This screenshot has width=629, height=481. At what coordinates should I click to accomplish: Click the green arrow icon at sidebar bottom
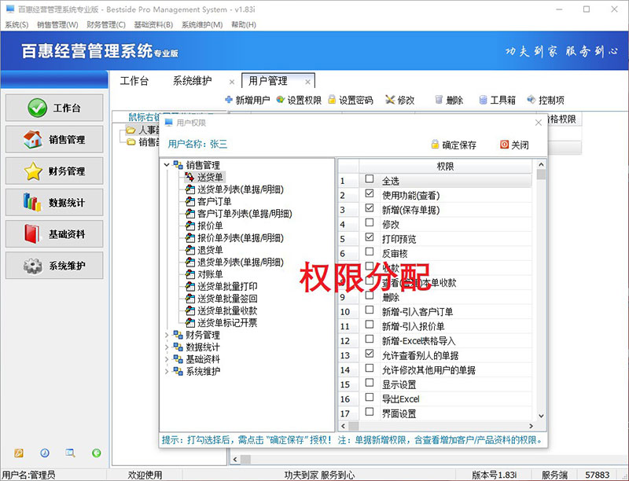96,453
